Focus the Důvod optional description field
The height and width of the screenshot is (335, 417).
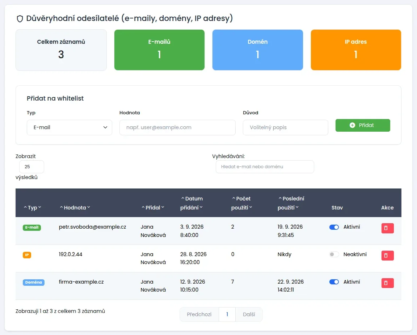285,127
